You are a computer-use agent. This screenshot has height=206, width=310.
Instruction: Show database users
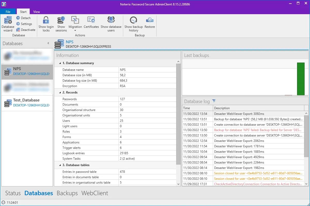111,24
